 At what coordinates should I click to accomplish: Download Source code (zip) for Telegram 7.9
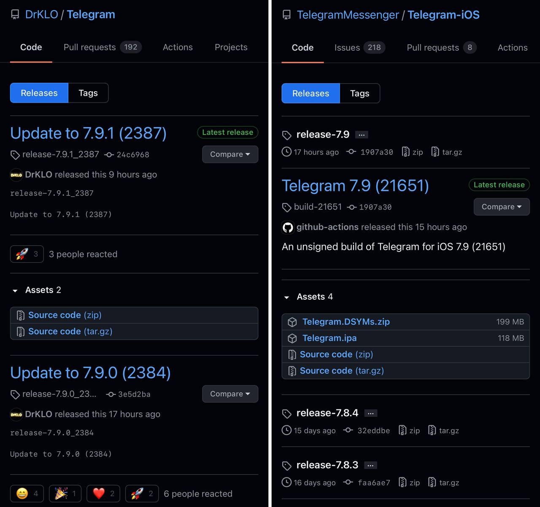coord(336,354)
